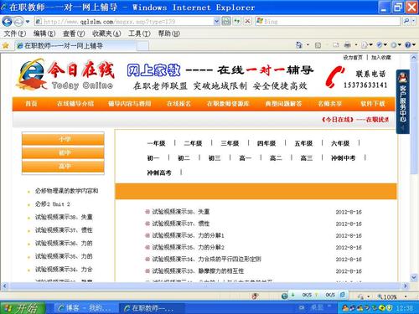The height and width of the screenshot is (314, 419).
Task: Click the browser Forward arrow button
Action: [x=18, y=21]
